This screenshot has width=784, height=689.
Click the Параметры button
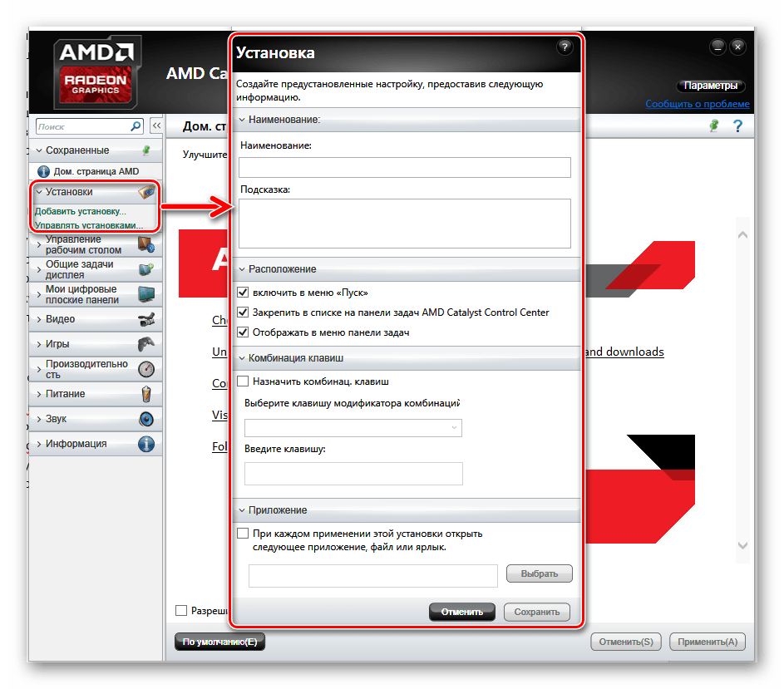(x=710, y=86)
